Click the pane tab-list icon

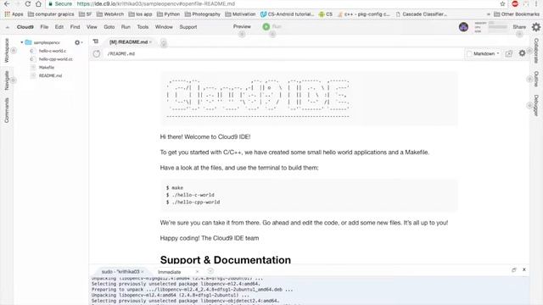click(96, 42)
